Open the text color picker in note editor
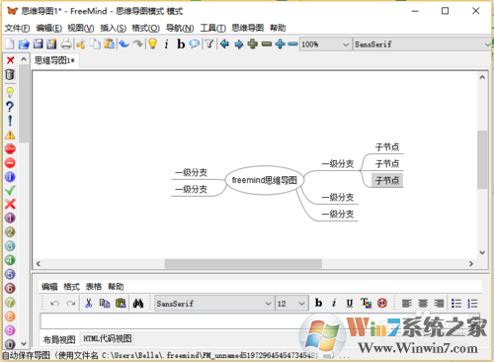 point(366,303)
